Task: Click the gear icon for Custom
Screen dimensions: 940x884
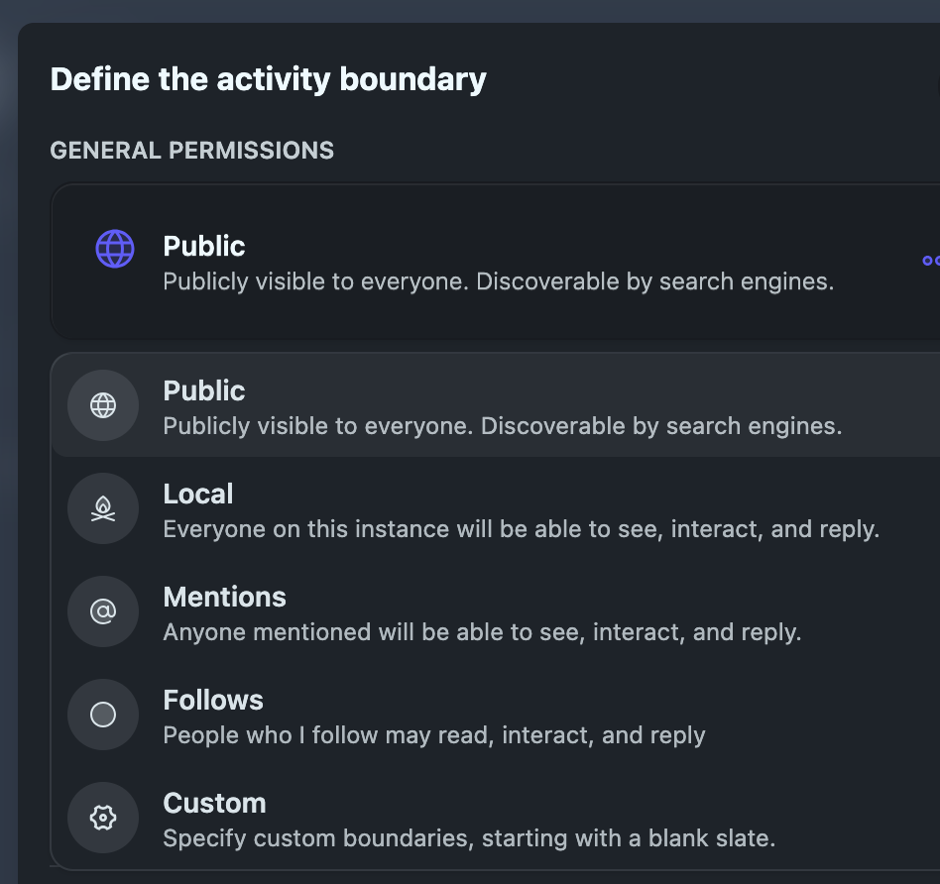Action: (x=103, y=818)
